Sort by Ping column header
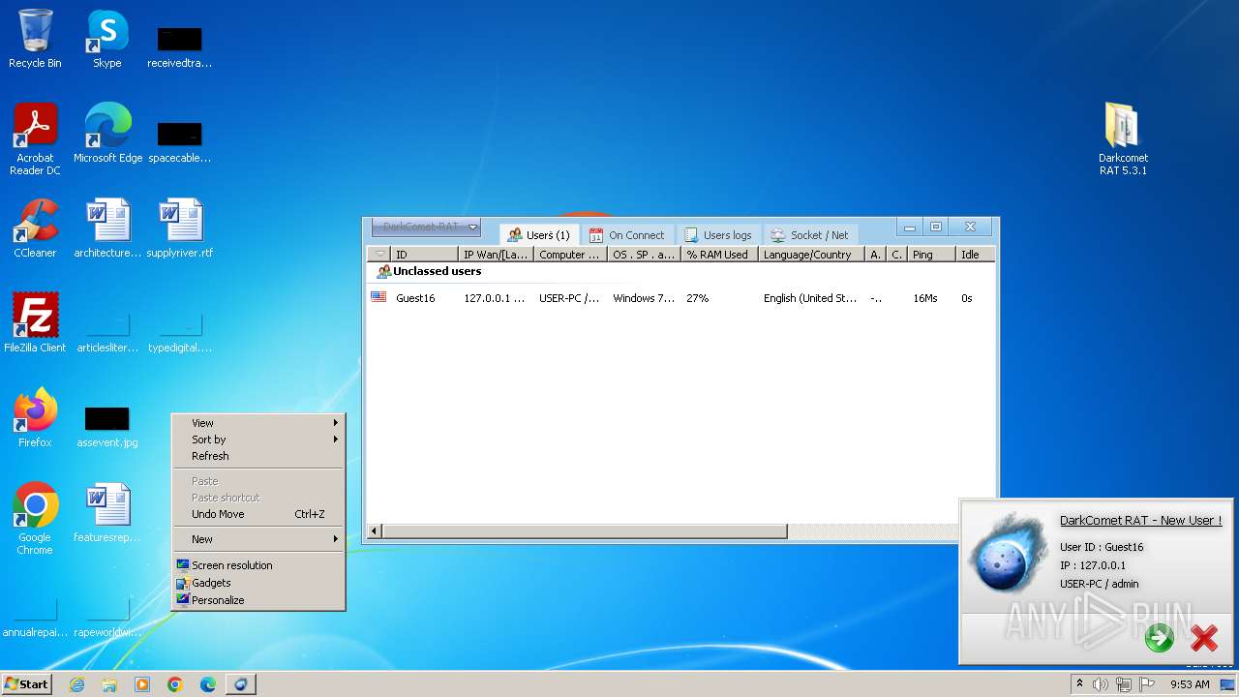Viewport: 1239px width, 697px height. tap(931, 255)
